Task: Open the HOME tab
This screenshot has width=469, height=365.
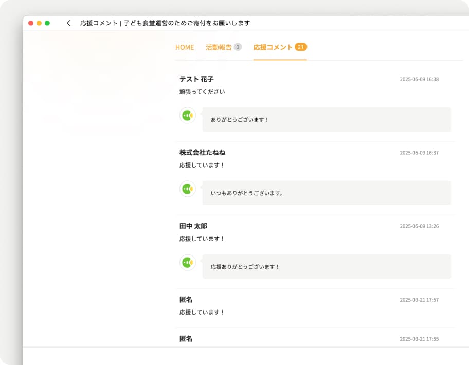Action: [185, 47]
